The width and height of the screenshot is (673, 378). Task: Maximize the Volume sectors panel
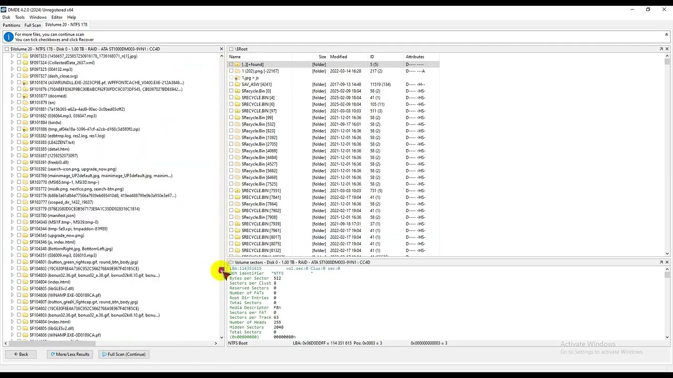pos(661,262)
